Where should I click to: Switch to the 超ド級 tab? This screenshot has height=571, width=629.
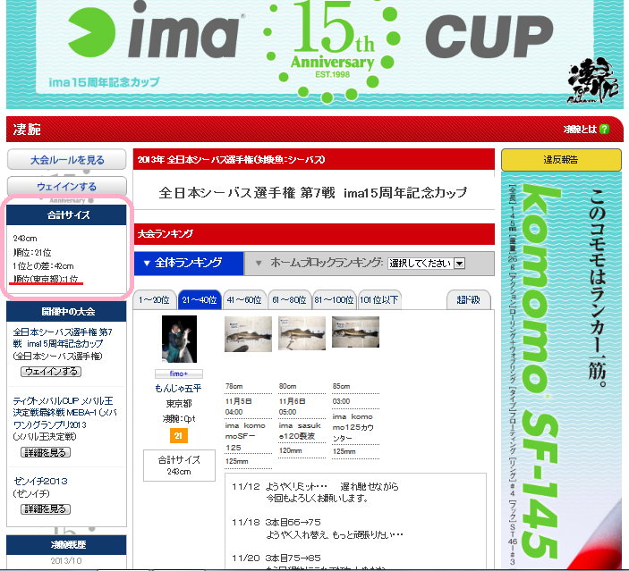(468, 299)
